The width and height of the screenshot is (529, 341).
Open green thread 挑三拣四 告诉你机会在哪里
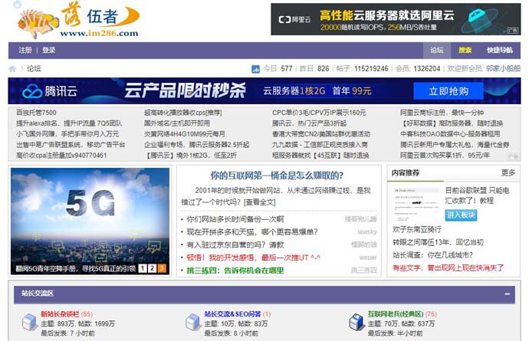[235, 271]
